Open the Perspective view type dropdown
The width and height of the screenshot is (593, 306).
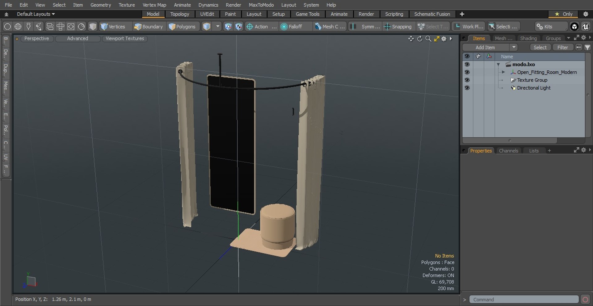[36, 39]
